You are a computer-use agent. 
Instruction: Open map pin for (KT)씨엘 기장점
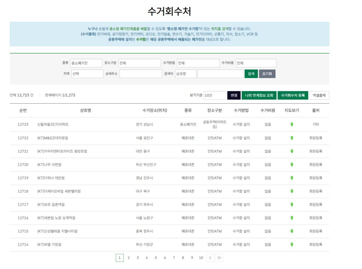[292, 245]
